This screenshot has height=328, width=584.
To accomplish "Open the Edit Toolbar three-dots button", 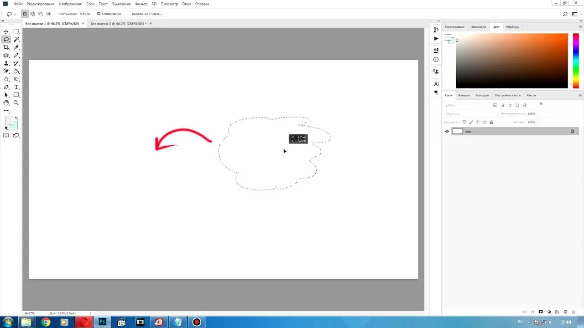I will (x=6, y=111).
